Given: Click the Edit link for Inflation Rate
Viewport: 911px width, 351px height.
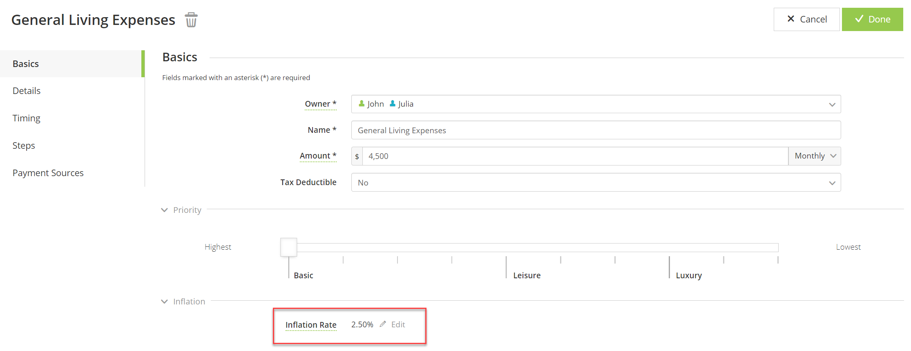Looking at the screenshot, I should [x=398, y=324].
